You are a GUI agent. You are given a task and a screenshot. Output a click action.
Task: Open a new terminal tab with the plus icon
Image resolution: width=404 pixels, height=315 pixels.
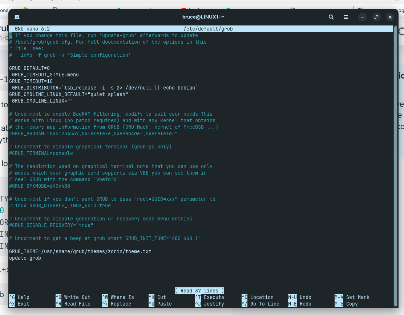(x=17, y=17)
